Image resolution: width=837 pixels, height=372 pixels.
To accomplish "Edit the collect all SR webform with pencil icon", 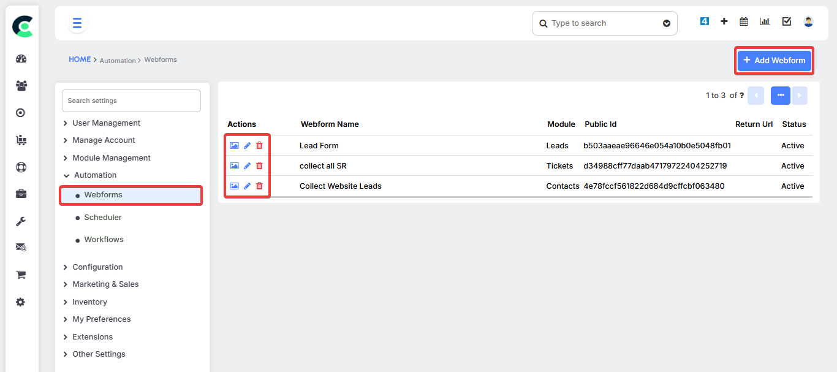I will (x=247, y=165).
